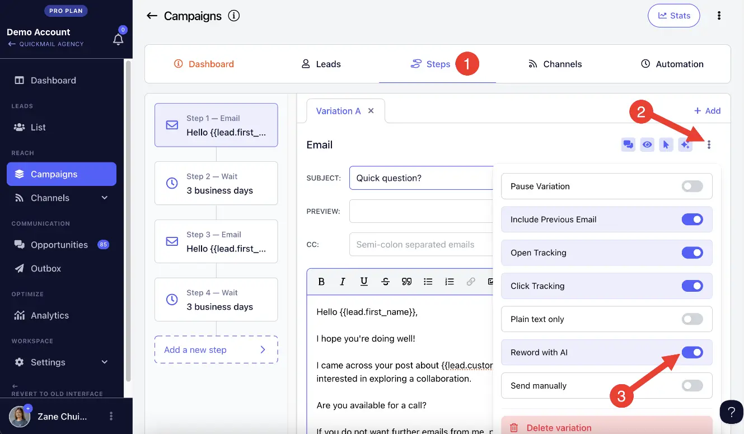
Task: Turn off Reword with AI toggle
Action: (692, 353)
